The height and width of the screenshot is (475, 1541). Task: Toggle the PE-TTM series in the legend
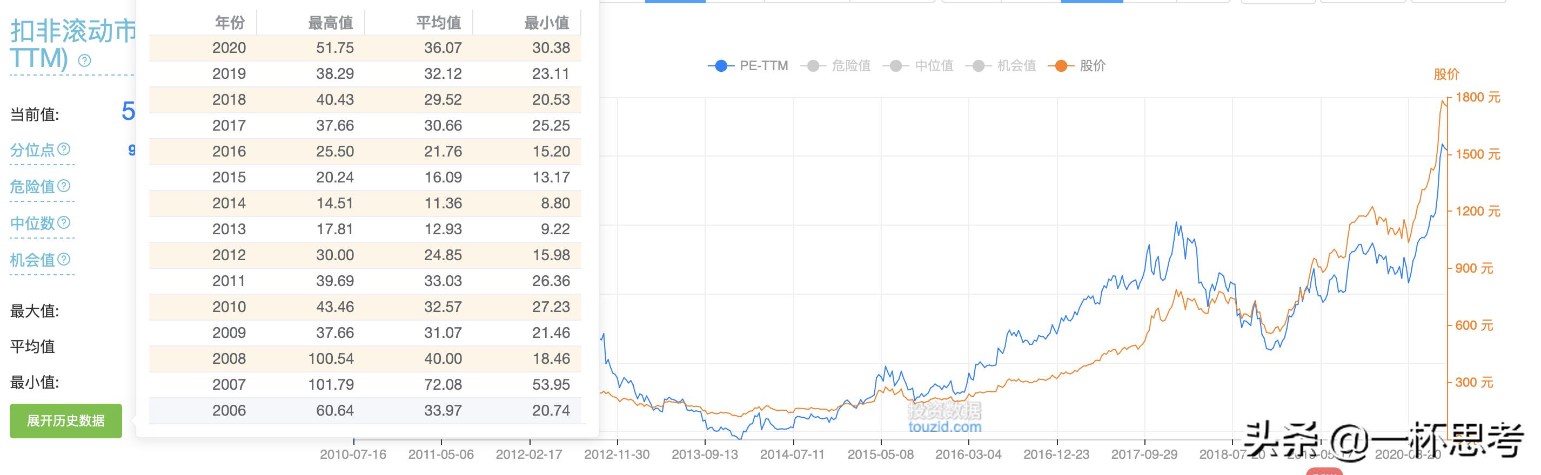coord(748,66)
